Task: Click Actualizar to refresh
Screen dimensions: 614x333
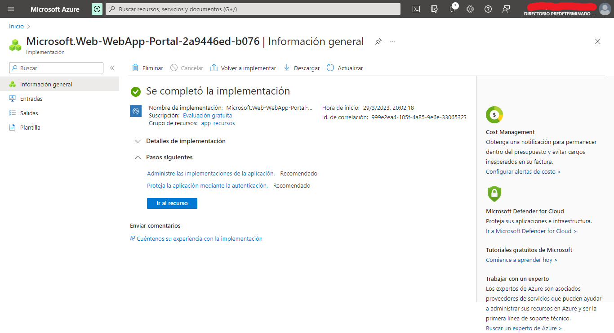Action: tap(345, 68)
